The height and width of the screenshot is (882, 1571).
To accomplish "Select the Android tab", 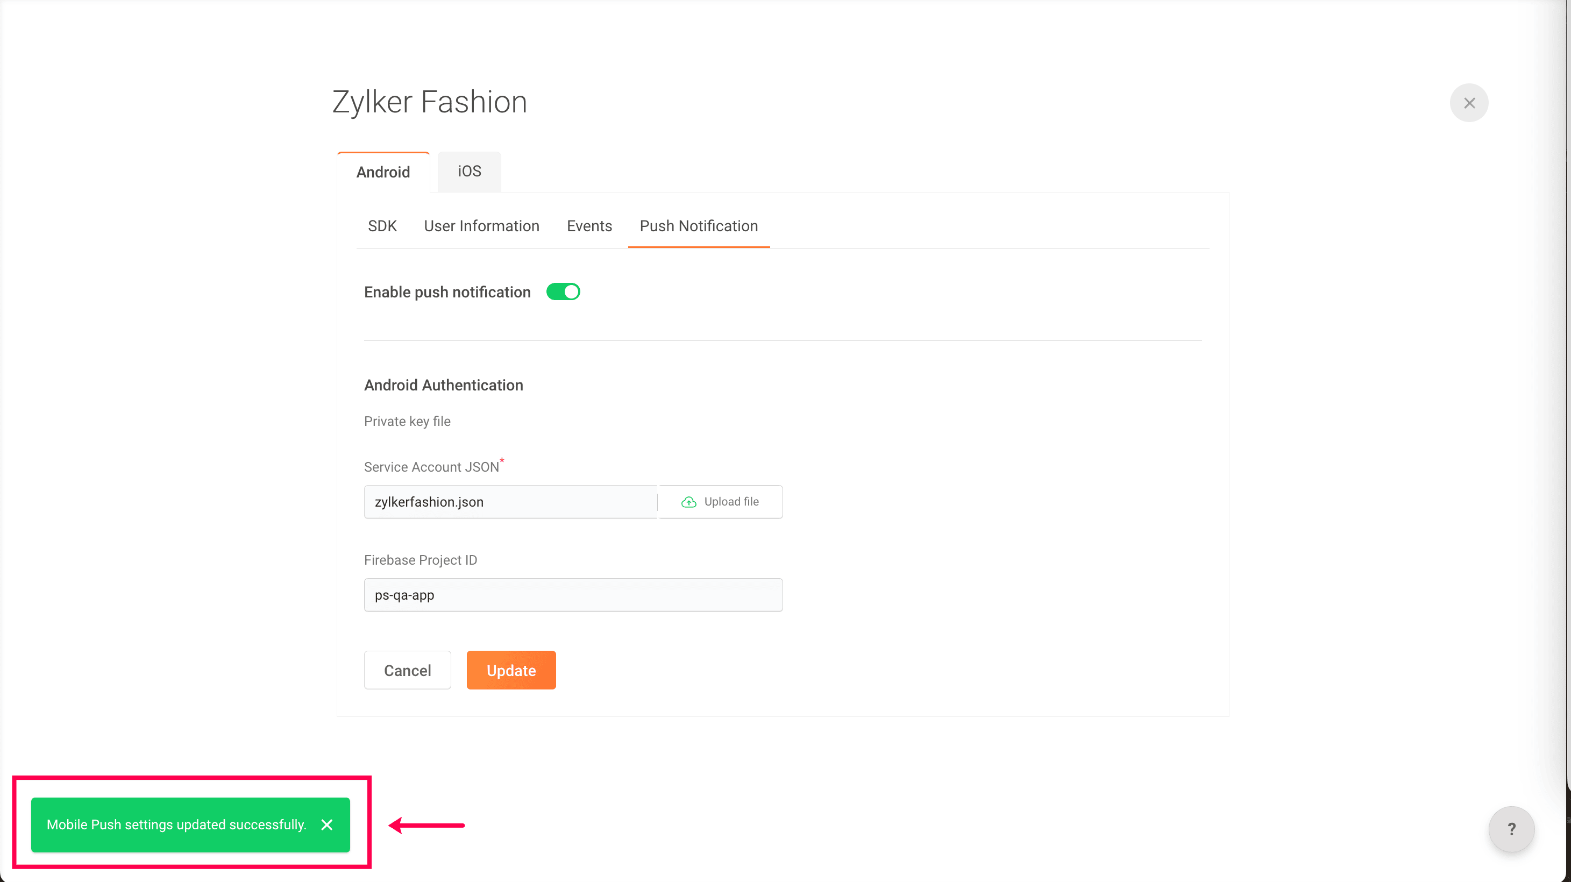I will (383, 172).
